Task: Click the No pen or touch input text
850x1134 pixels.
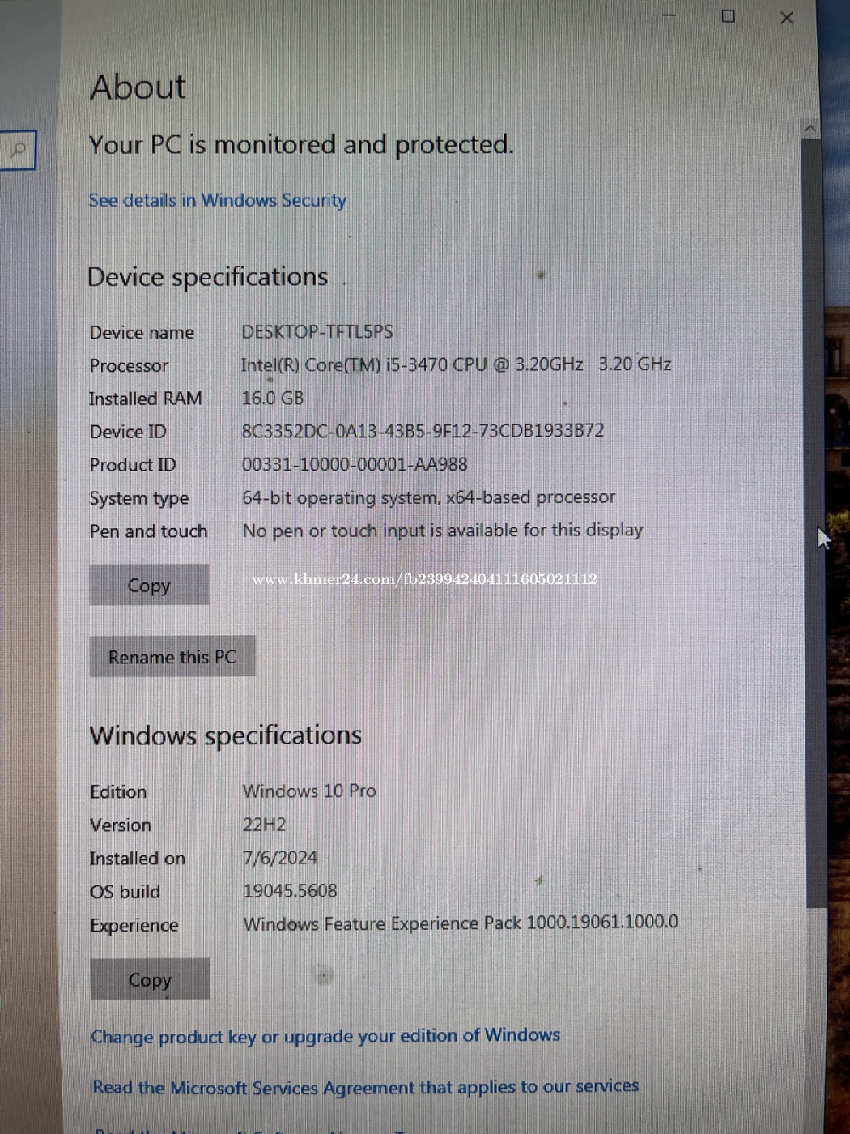Action: coord(442,531)
